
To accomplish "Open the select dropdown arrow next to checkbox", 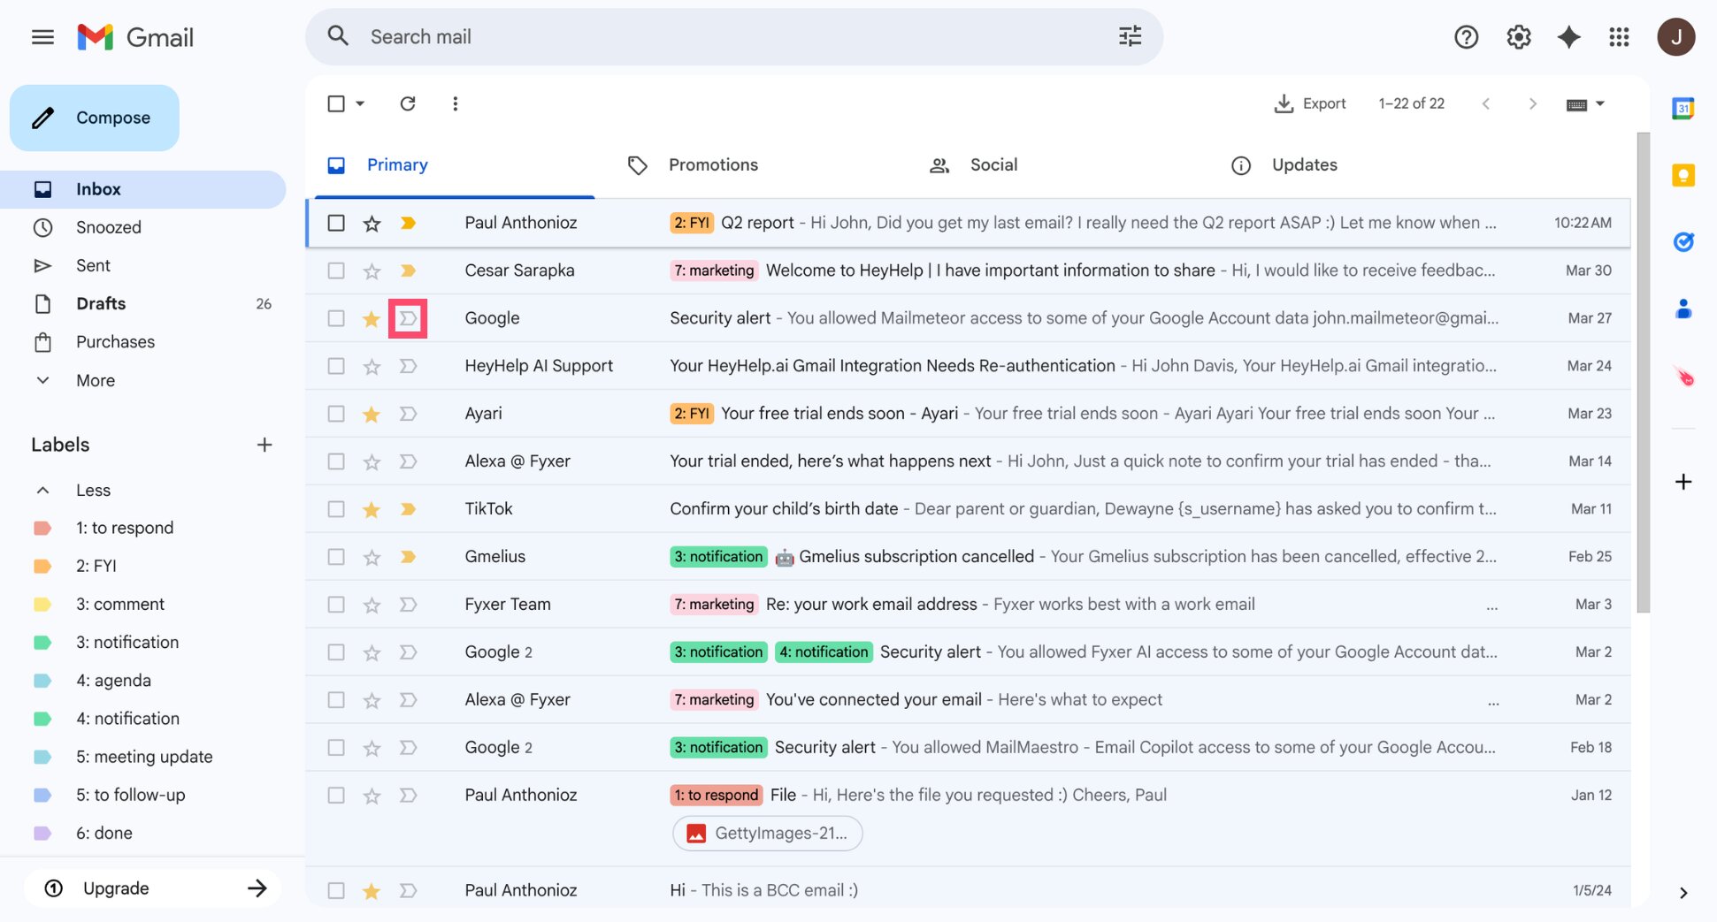I will point(360,103).
